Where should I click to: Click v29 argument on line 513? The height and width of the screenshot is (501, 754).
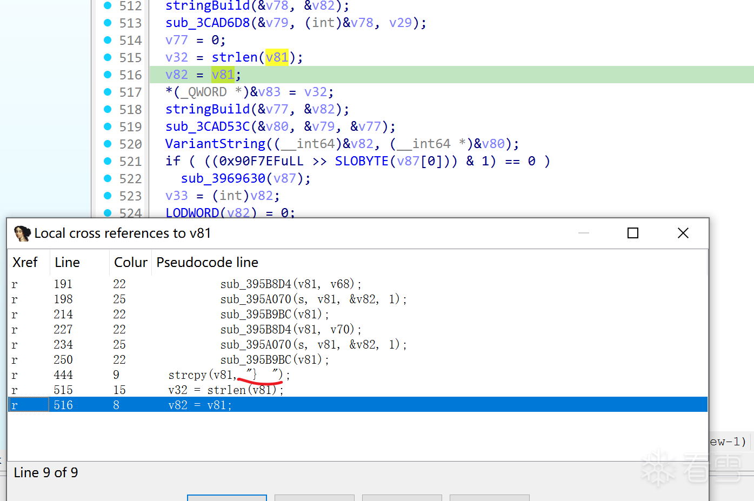[x=401, y=23]
